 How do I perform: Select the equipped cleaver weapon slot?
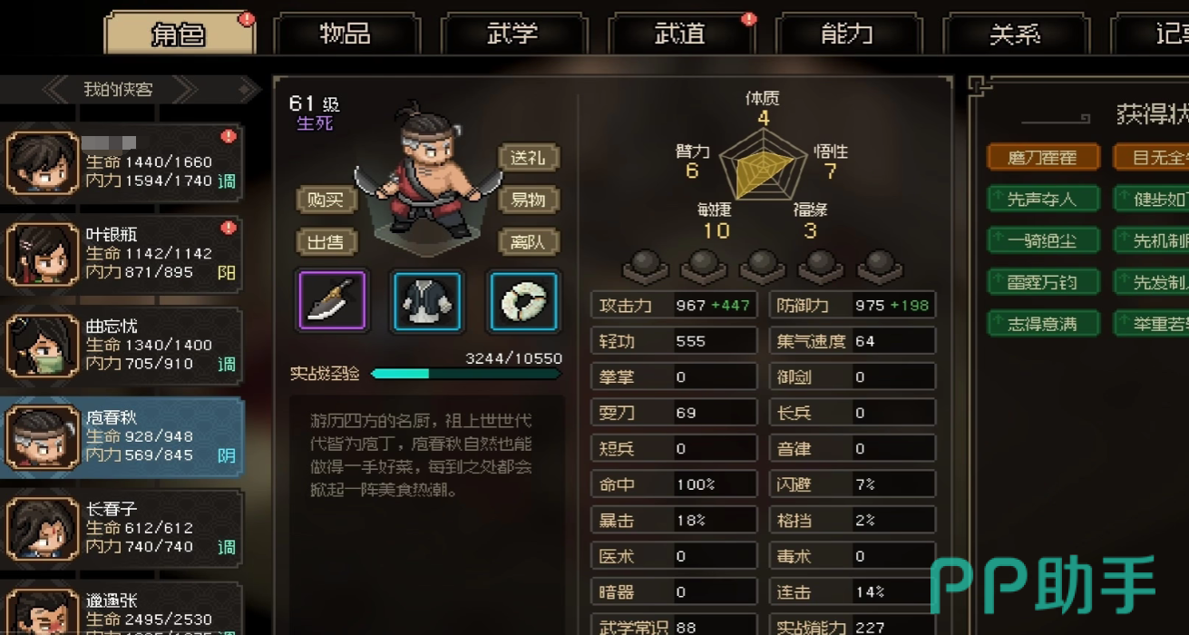tap(332, 300)
